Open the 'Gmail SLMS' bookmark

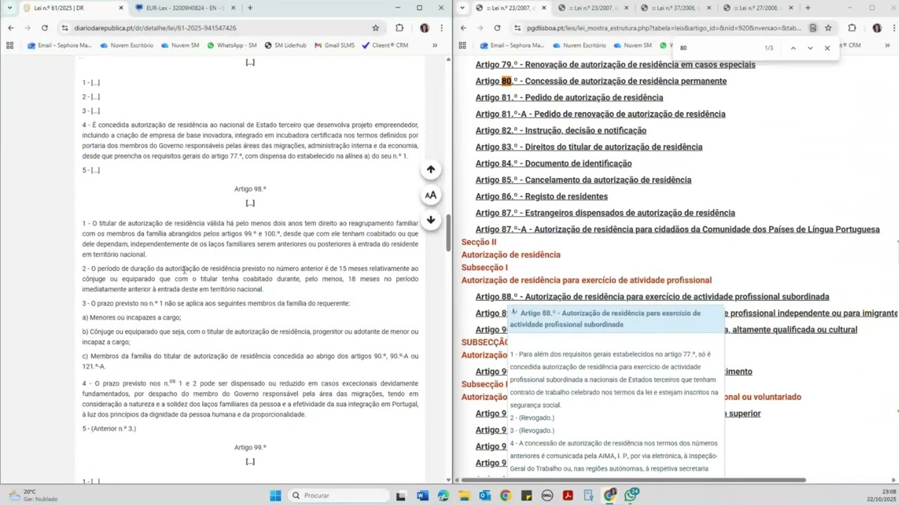click(334, 46)
